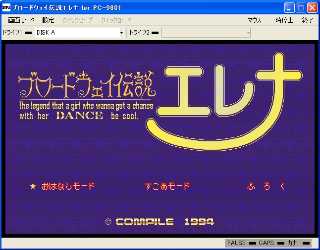
Task: Click the large エレナ title logo
Action: (224, 102)
